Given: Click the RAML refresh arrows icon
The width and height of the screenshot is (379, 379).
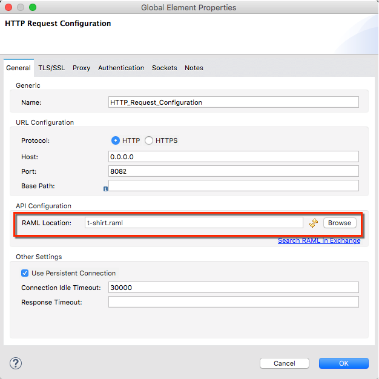Looking at the screenshot, I should (x=314, y=223).
